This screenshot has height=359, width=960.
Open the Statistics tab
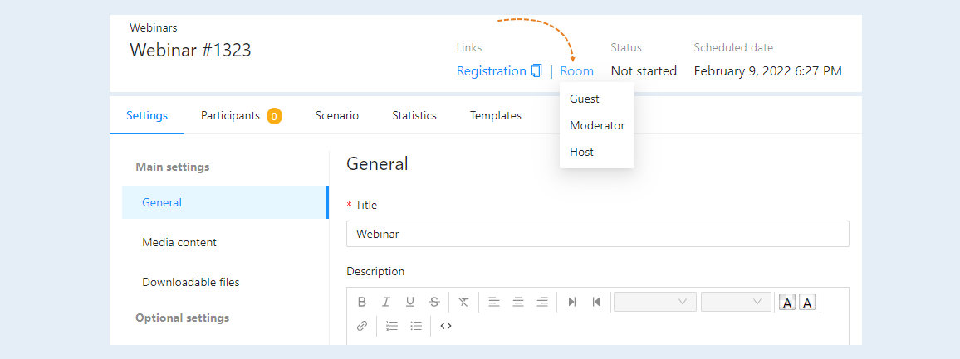(414, 115)
